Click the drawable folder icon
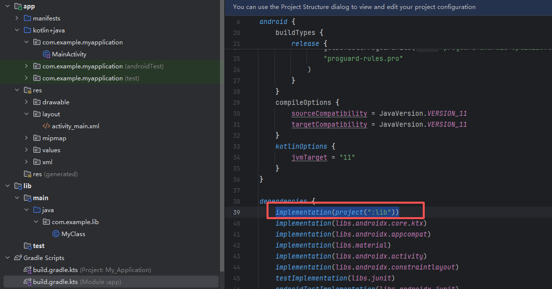This screenshot has height=289, width=552. coord(36,102)
